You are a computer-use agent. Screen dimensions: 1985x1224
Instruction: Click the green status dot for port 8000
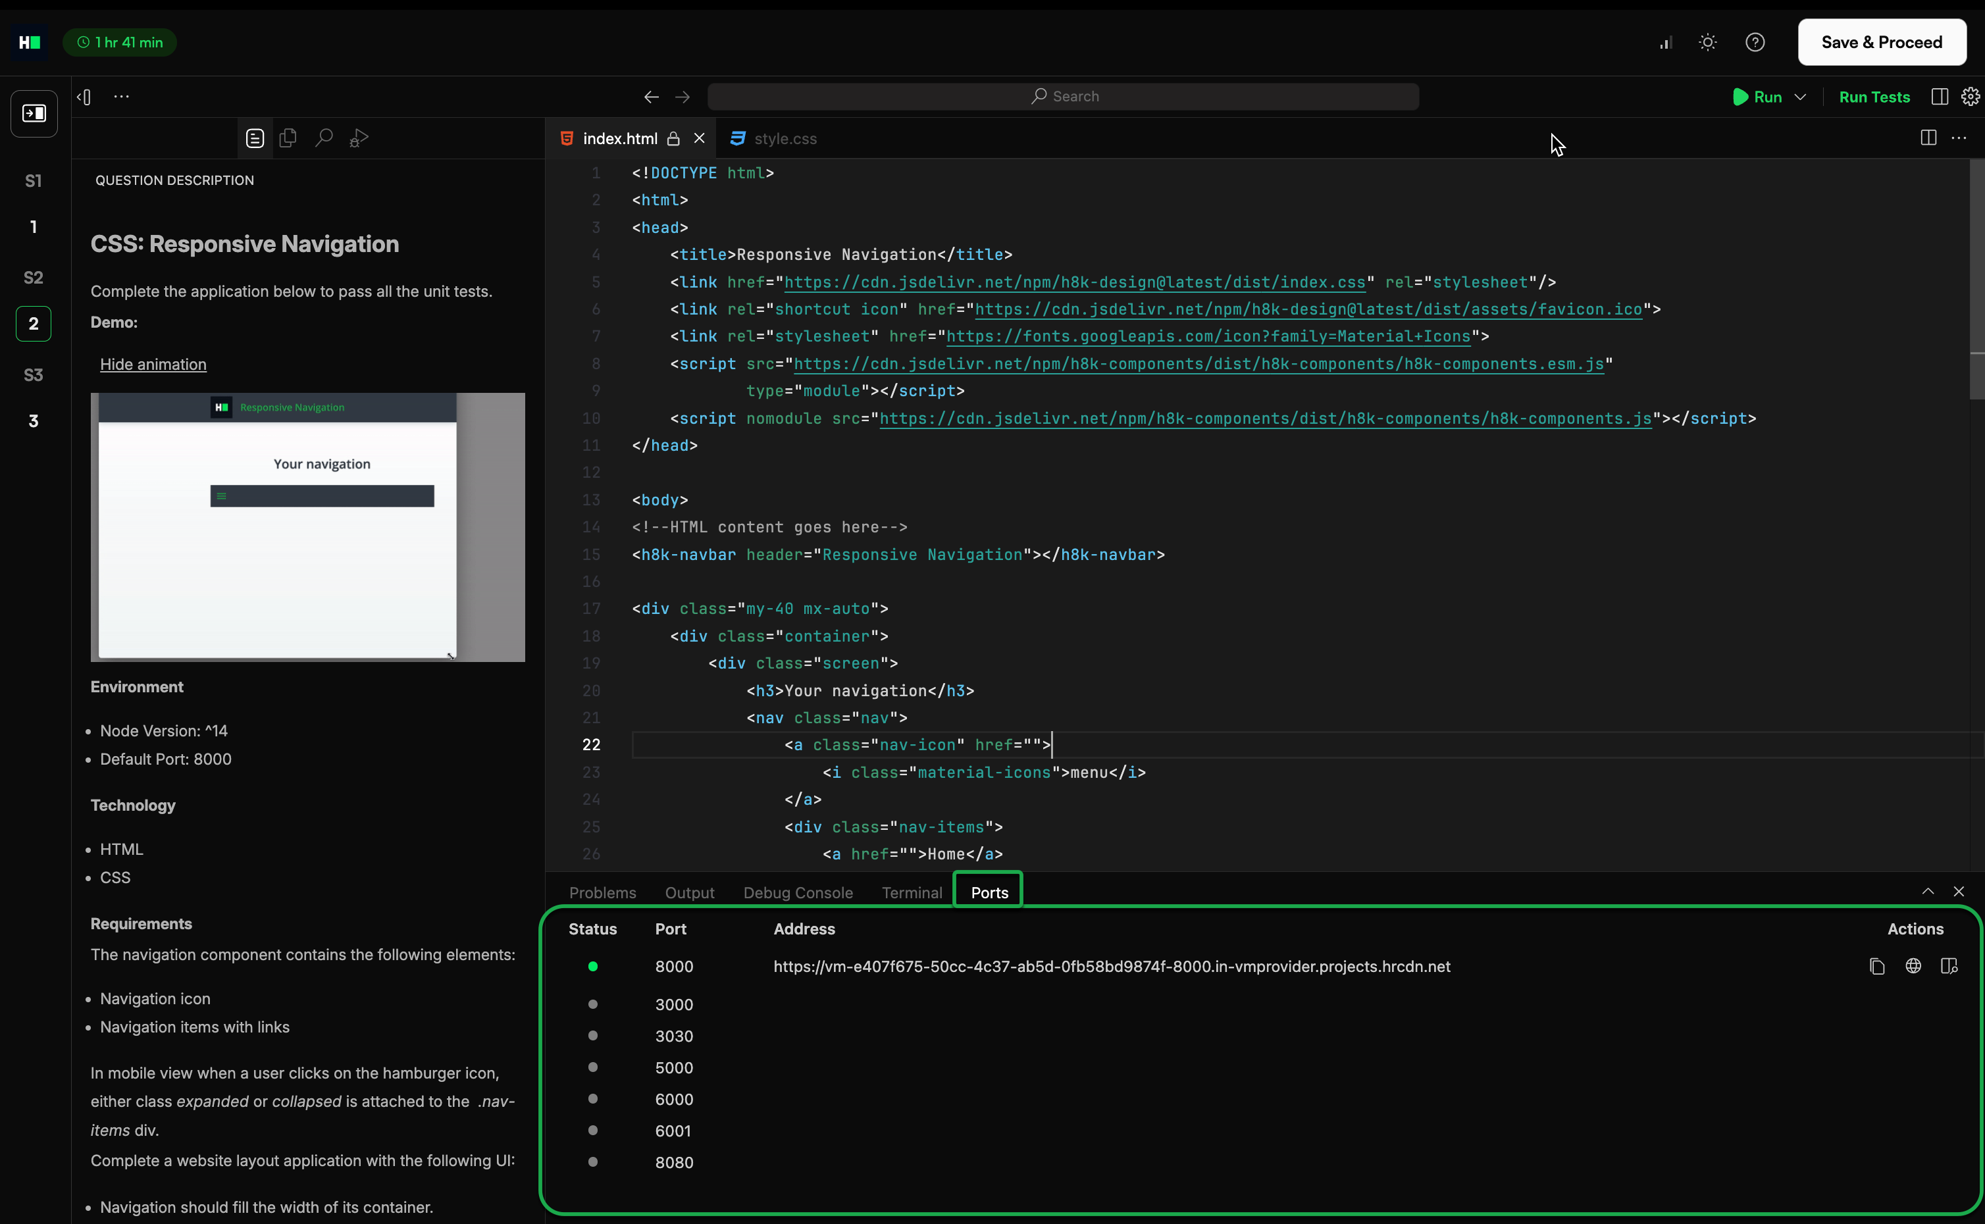592,967
